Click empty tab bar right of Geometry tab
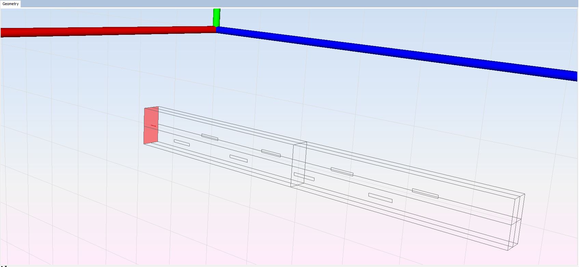579x267 pixels. click(x=273, y=4)
